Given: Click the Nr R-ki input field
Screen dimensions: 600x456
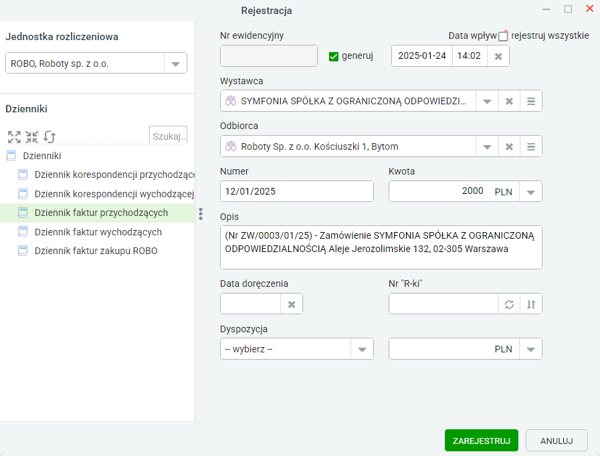Looking at the screenshot, I should (444, 304).
